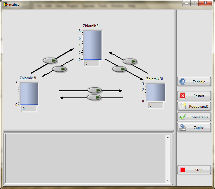
Task: Select the numeric value field under Zbiornik 3l
Action: pos(156,105)
